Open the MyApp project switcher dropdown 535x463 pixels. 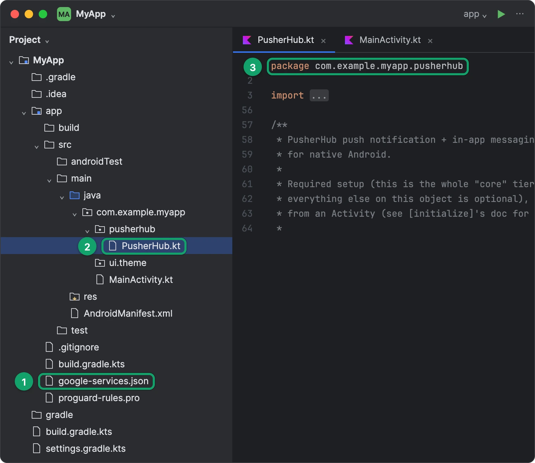pos(96,14)
